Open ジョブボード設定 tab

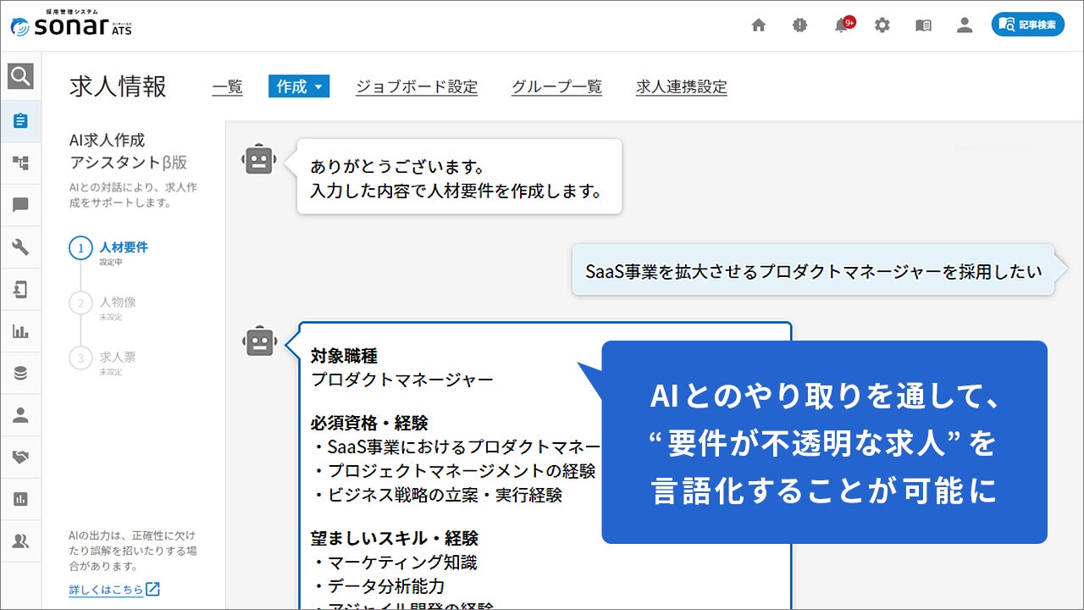(417, 86)
